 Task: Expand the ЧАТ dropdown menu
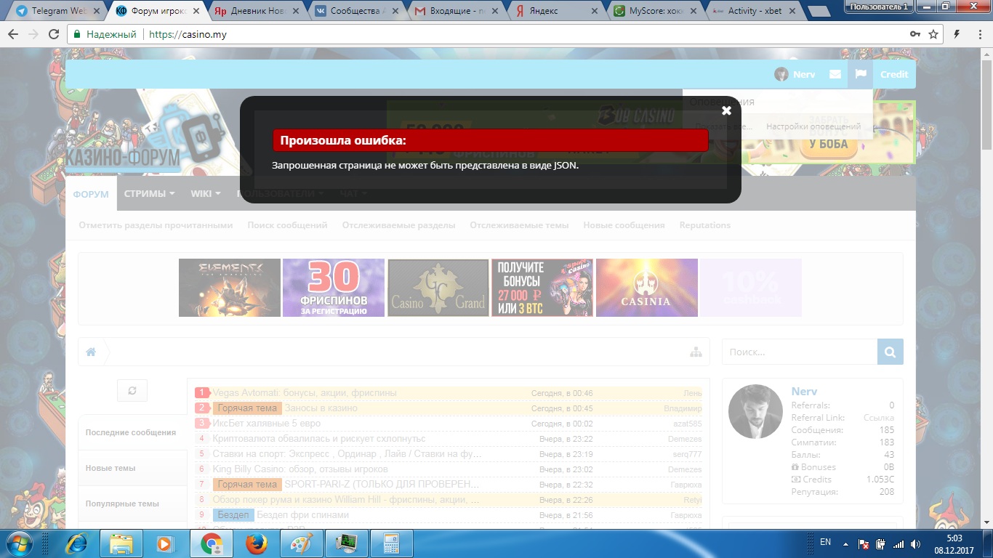[x=353, y=194]
